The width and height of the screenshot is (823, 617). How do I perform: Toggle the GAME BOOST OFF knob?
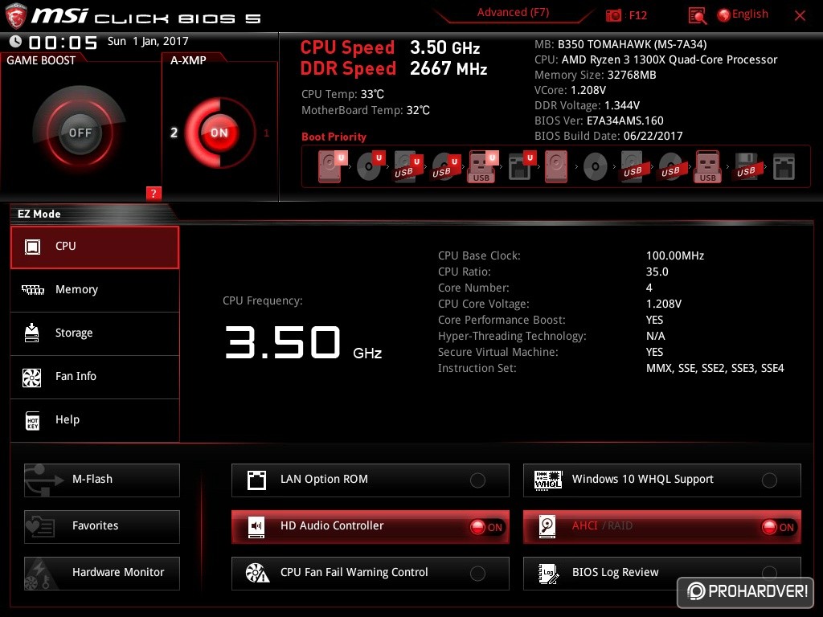(80, 133)
